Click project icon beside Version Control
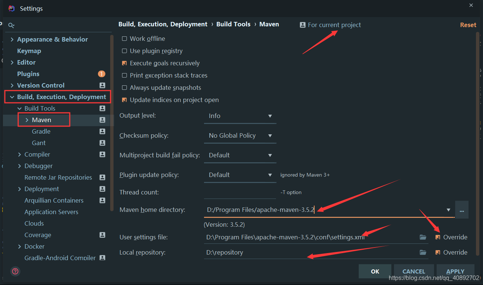Viewport: 483px width, 285px height. pos(102,85)
